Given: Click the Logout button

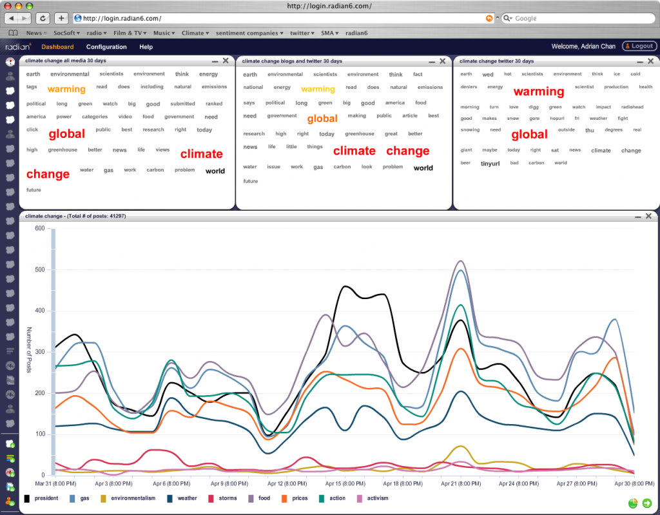Looking at the screenshot, I should pyautogui.click(x=639, y=46).
